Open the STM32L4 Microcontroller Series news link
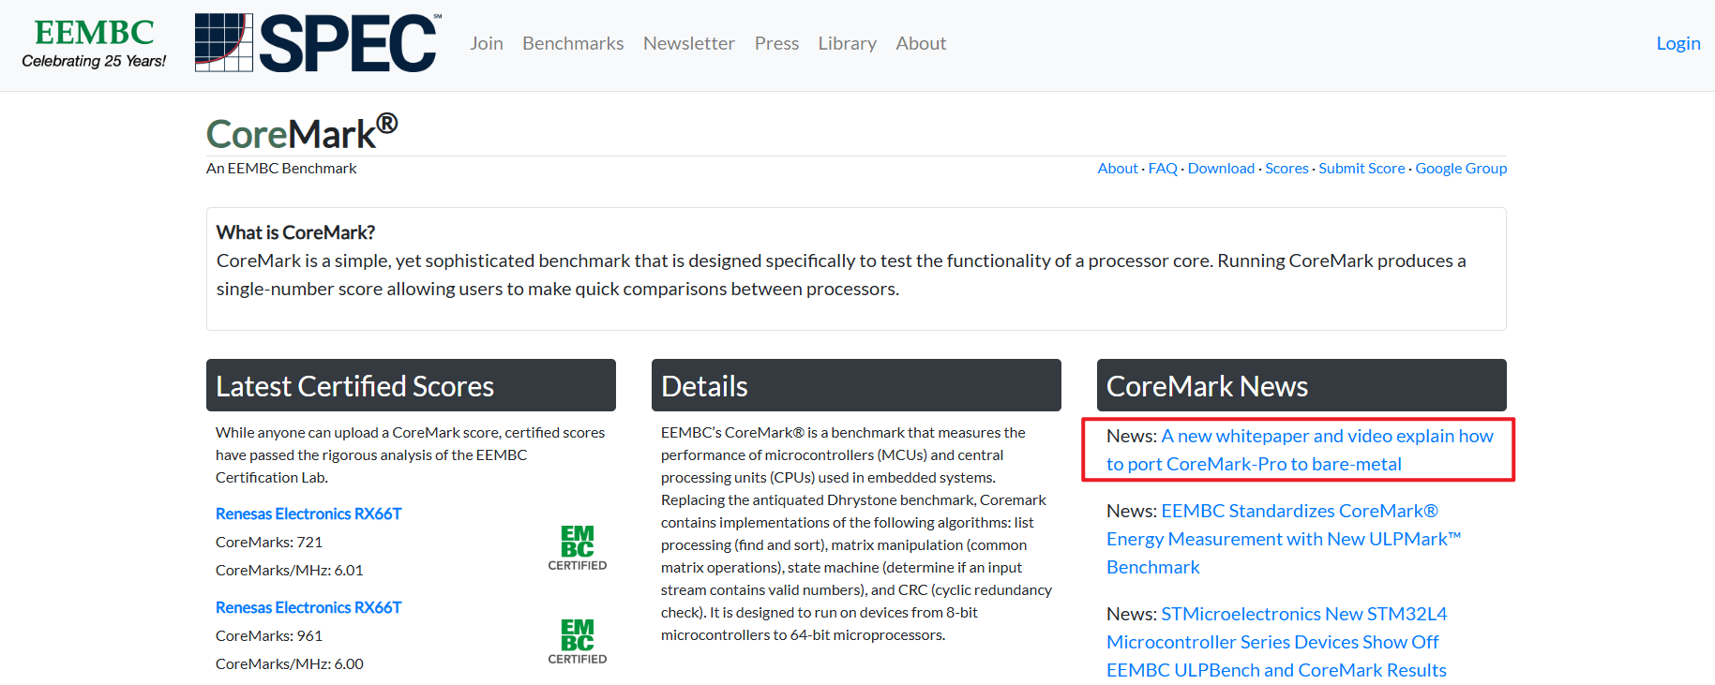 [x=1277, y=642]
